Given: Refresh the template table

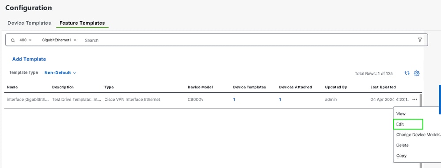Looking at the screenshot, I should coord(407,73).
